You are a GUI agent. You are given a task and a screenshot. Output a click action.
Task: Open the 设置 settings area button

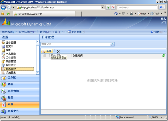point(20,105)
